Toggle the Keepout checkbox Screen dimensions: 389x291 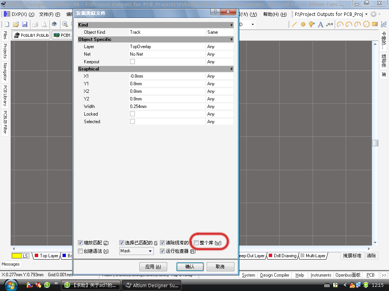133,62
